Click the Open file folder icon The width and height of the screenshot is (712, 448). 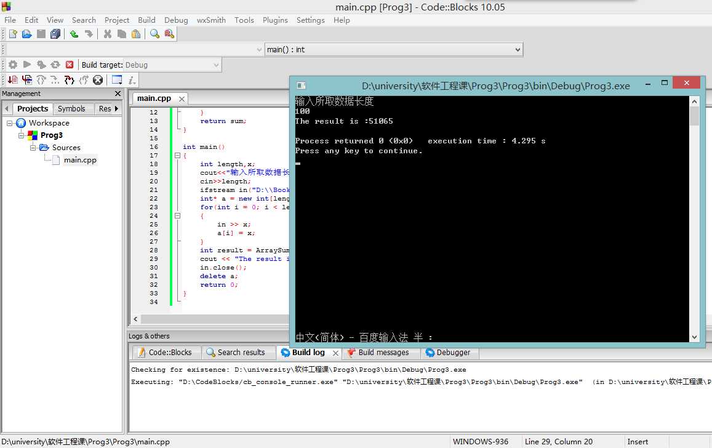[x=27, y=34]
